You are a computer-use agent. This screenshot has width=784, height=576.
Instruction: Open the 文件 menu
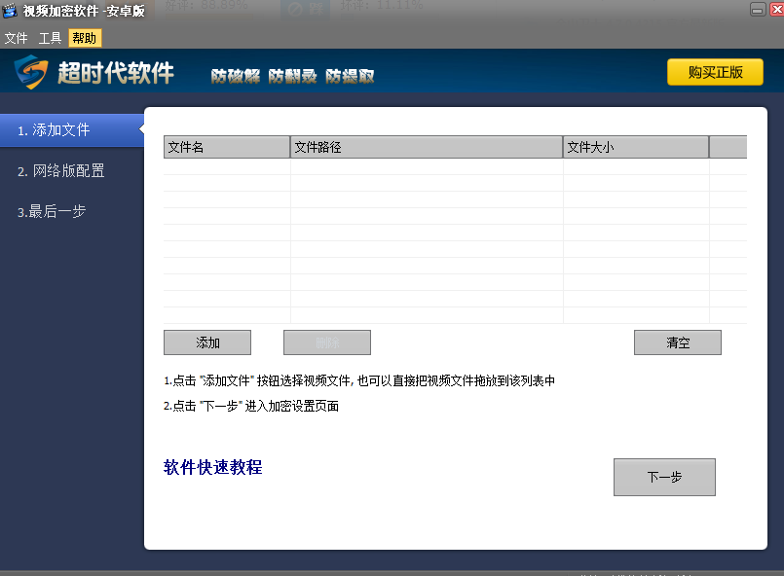pos(16,38)
